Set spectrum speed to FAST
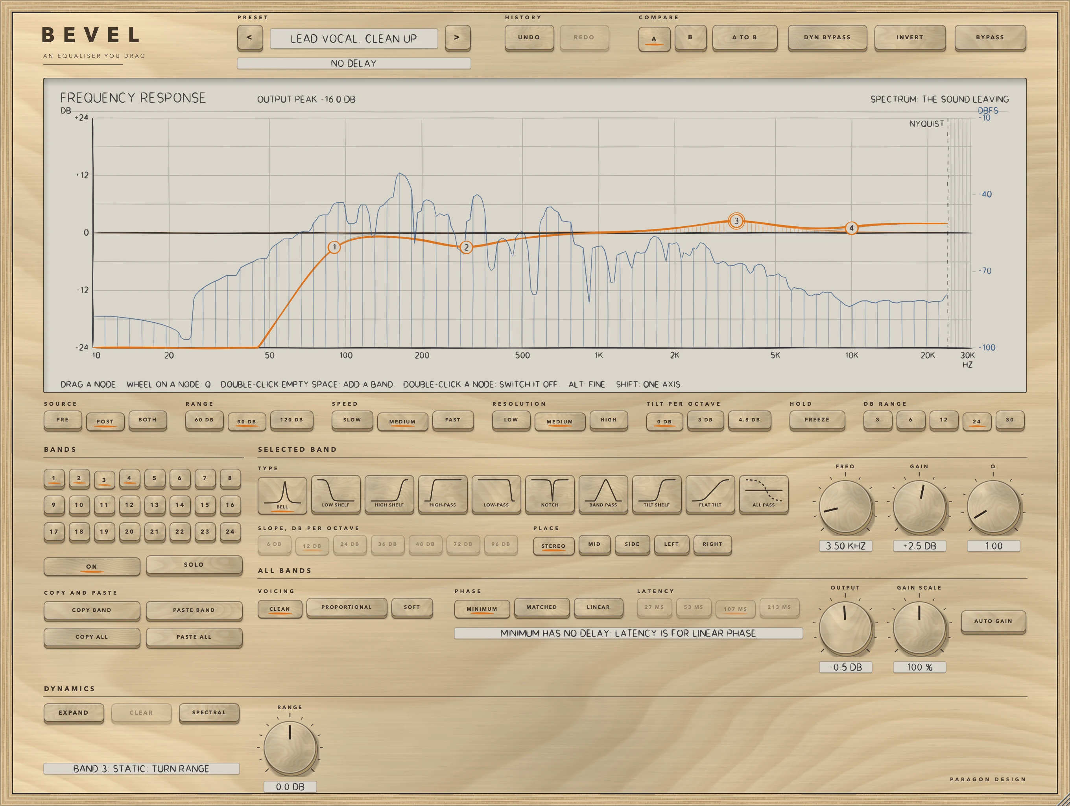This screenshot has height=806, width=1070. [x=453, y=420]
